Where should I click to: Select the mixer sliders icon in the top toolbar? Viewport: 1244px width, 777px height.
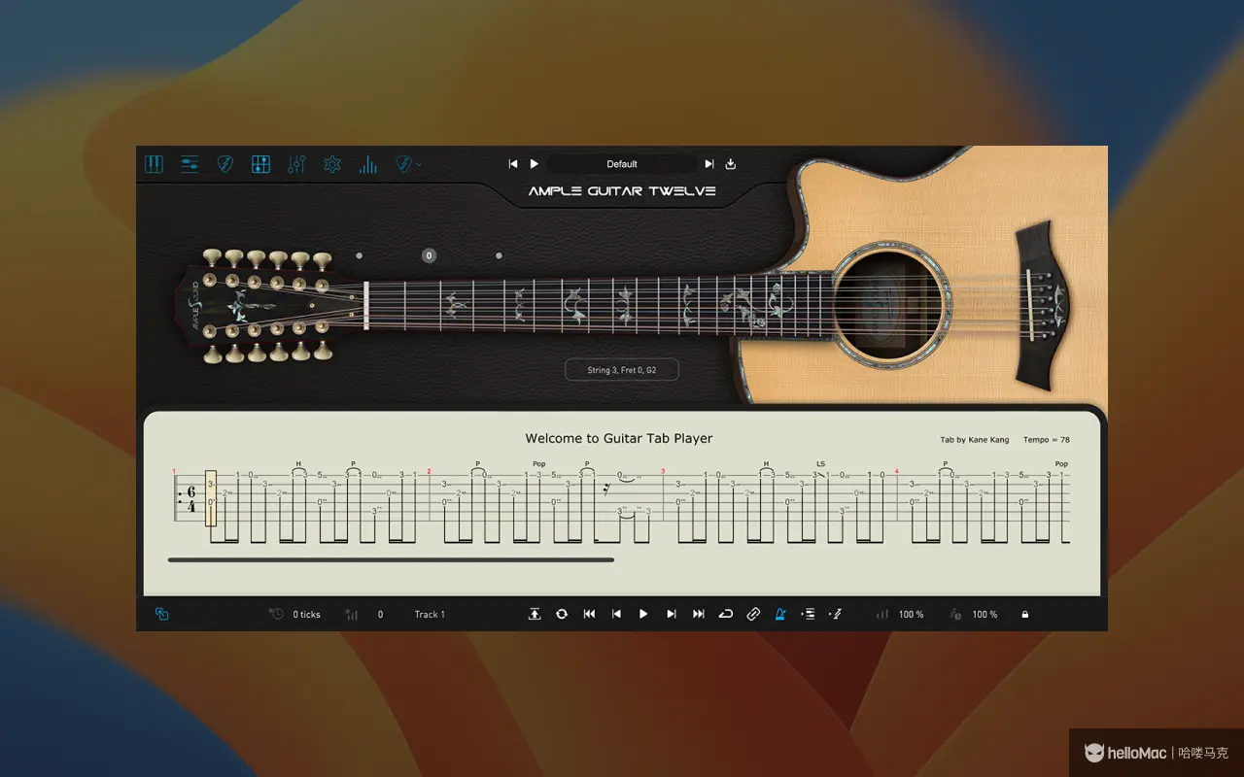[x=190, y=163]
